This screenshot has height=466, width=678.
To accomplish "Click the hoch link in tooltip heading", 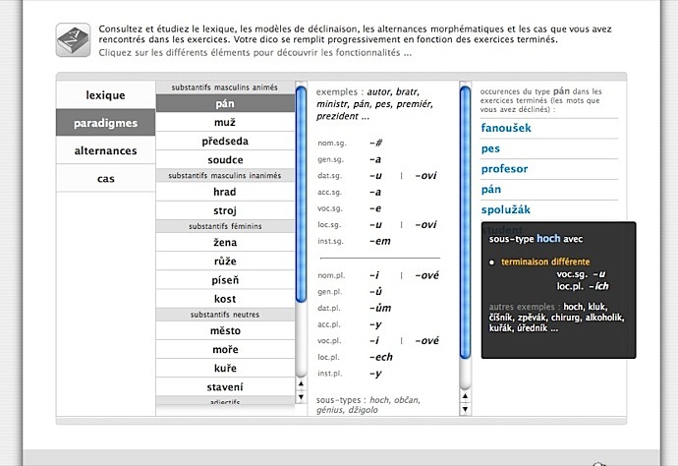I will 548,239.
